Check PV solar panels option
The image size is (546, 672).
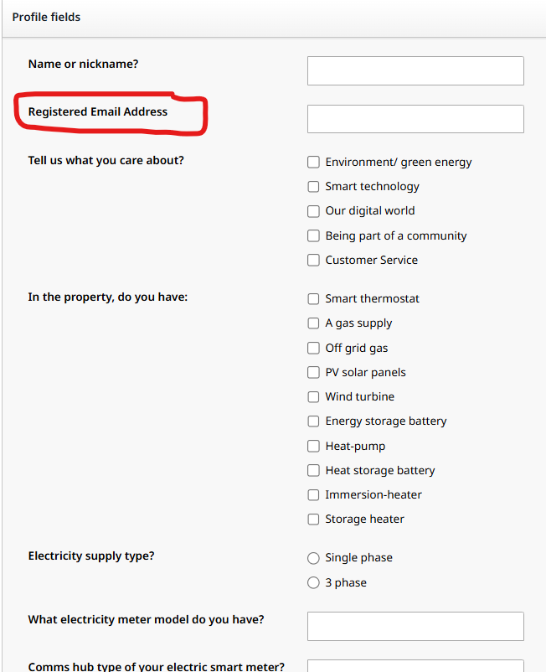pos(313,372)
